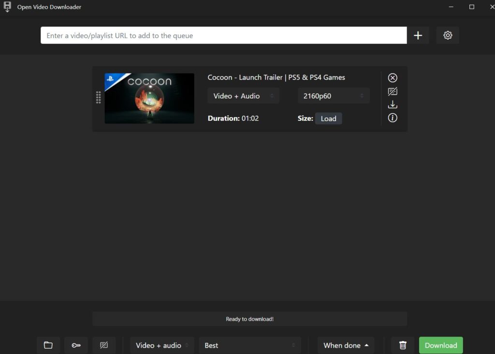Start downloading only the Cocoon trailer item
495x354 pixels.
point(393,104)
